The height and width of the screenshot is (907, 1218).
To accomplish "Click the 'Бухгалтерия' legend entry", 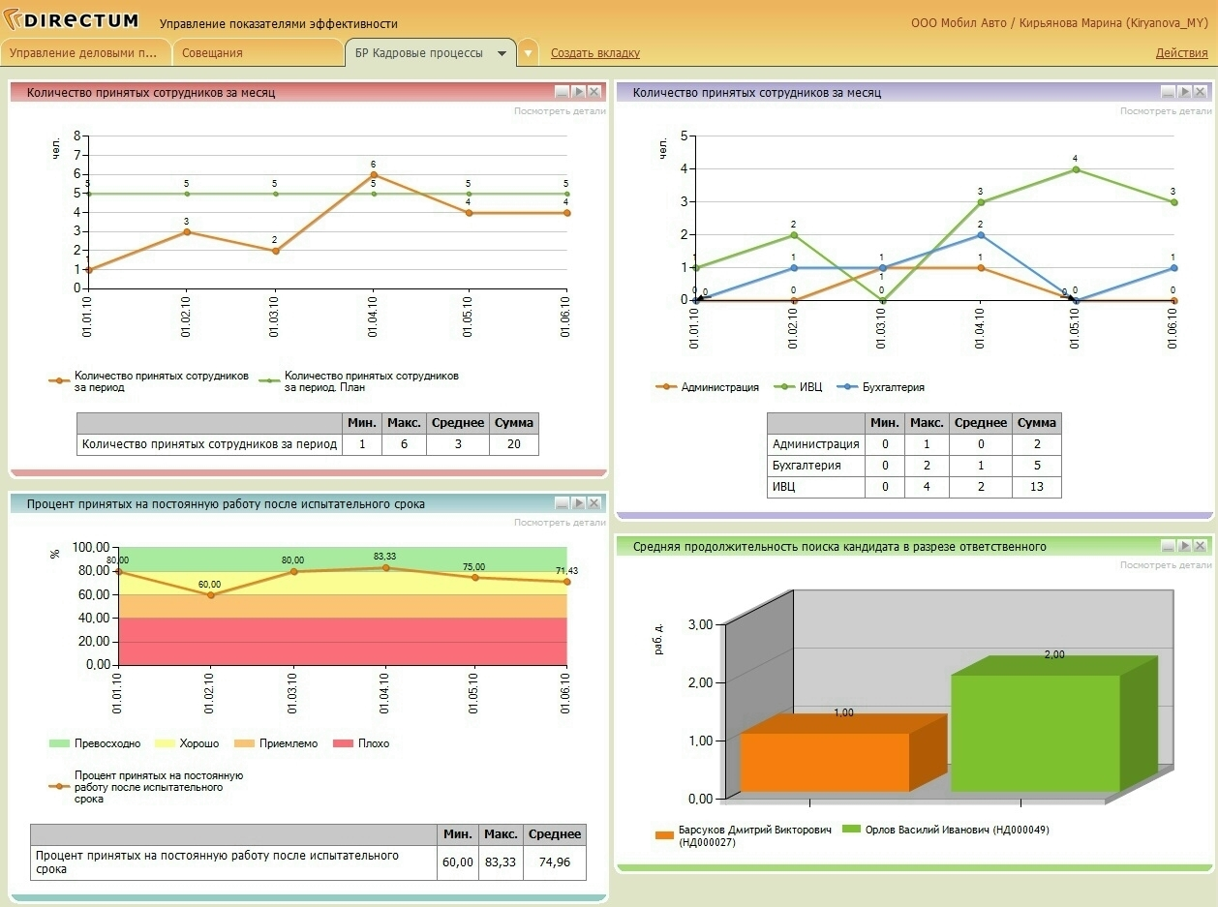I will [x=881, y=387].
